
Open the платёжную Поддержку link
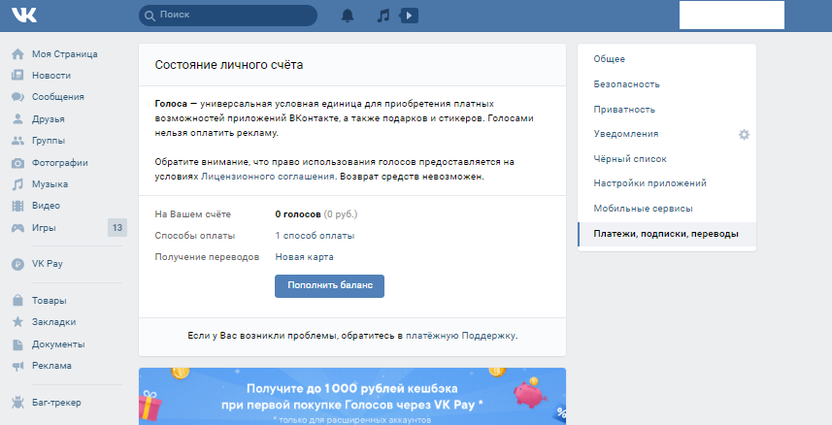click(x=460, y=336)
